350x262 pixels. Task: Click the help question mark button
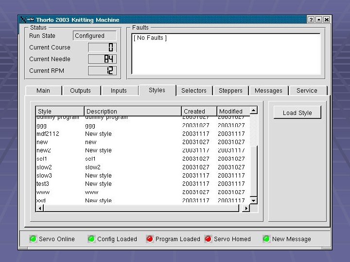tap(311, 19)
